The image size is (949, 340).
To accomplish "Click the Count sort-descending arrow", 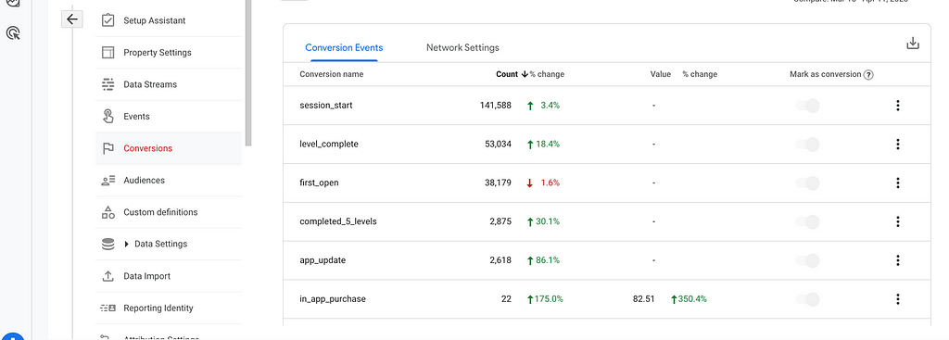I will 525,74.
